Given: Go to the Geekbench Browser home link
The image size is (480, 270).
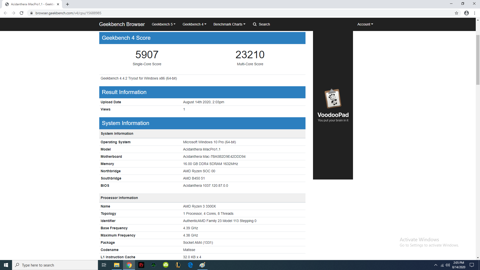Looking at the screenshot, I should (122, 24).
